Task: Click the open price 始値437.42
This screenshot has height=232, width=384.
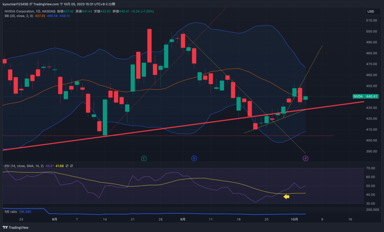Action: click(x=65, y=11)
